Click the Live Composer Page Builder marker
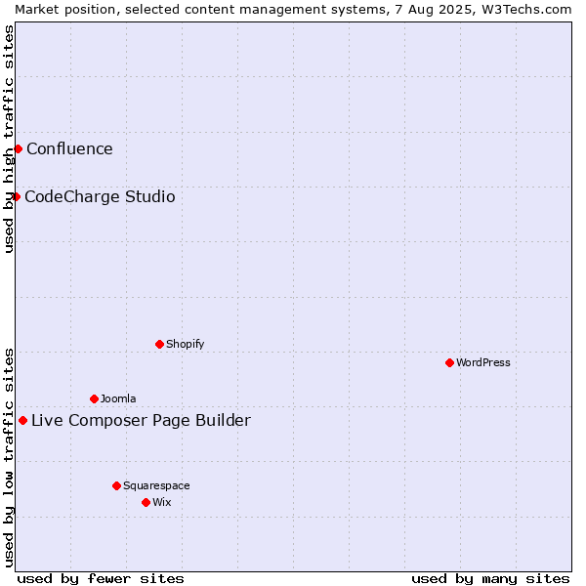586x586 pixels. 22,420
